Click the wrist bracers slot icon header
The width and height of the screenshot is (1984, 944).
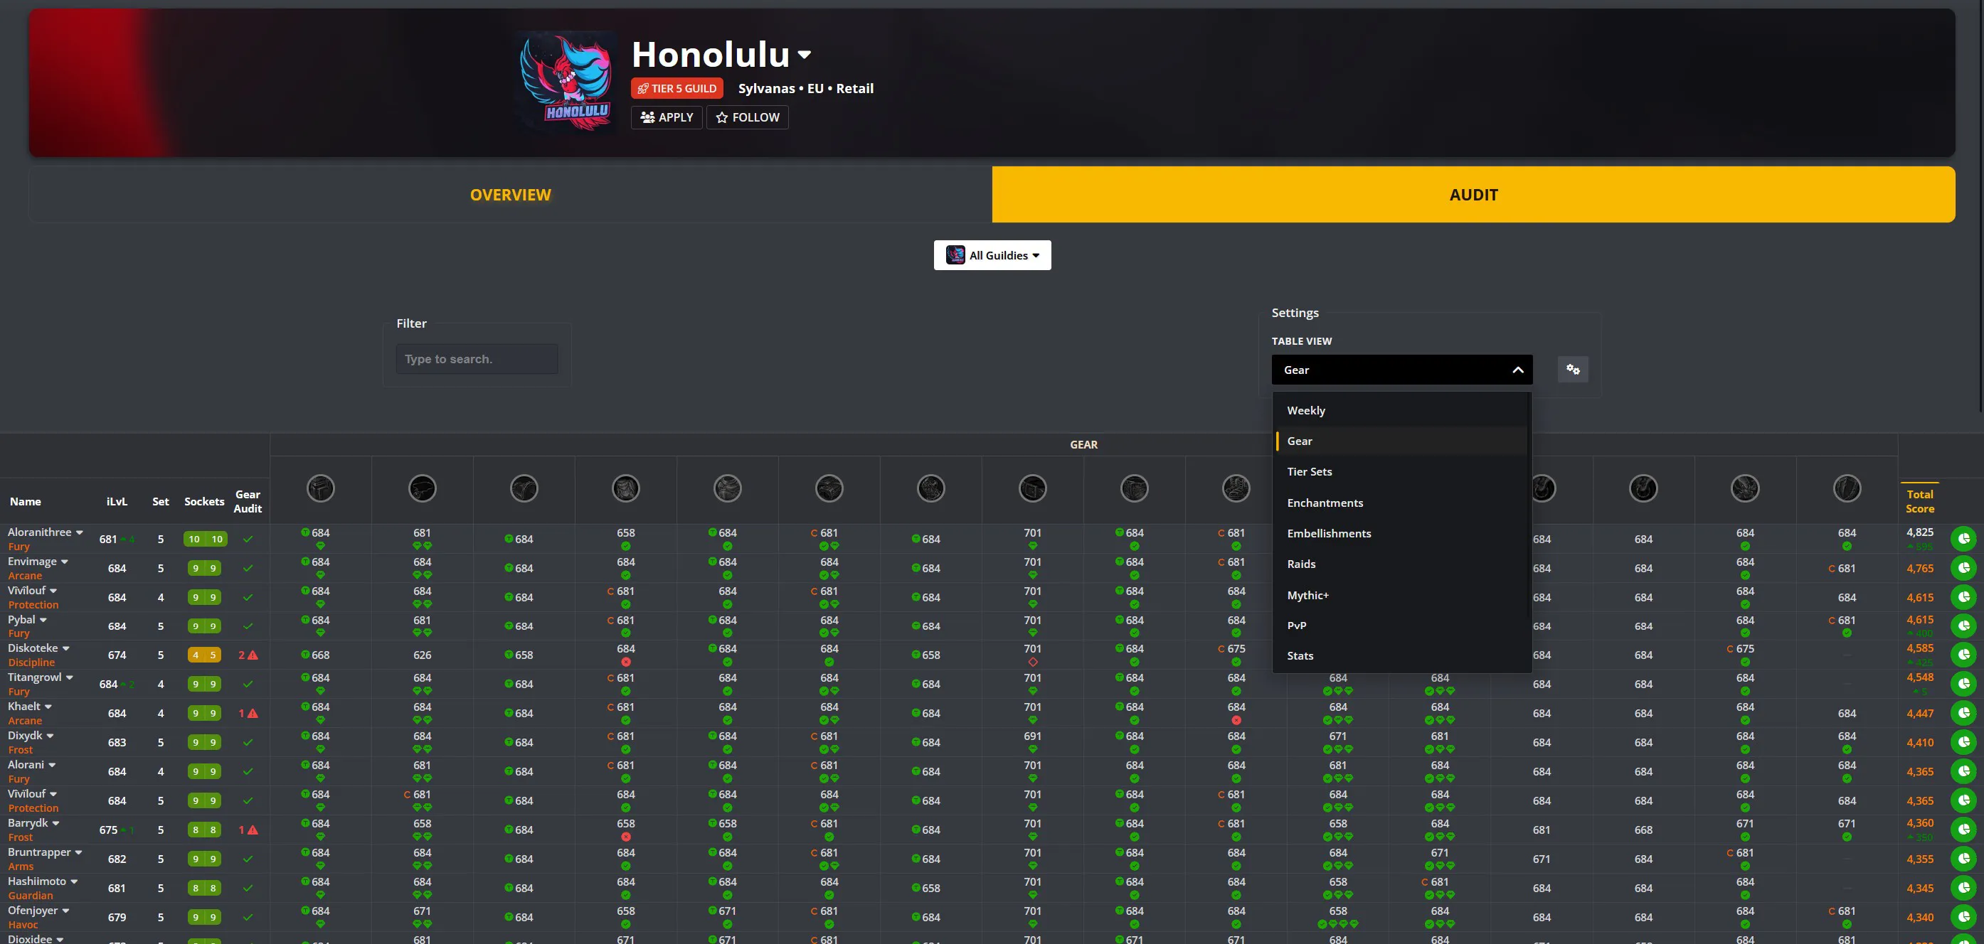coord(829,488)
